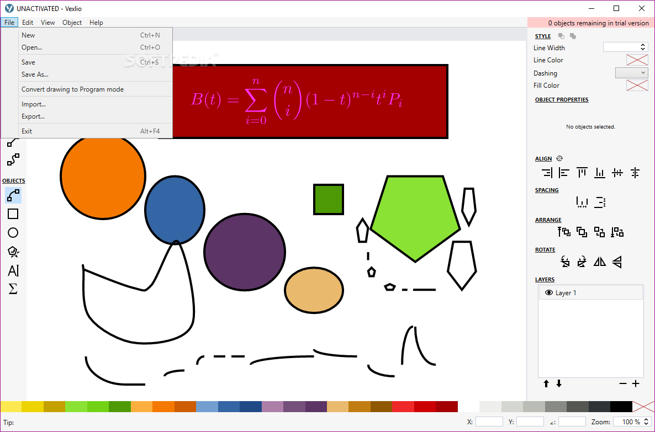Open the Object menu
The width and height of the screenshot is (655, 432).
[x=72, y=23]
